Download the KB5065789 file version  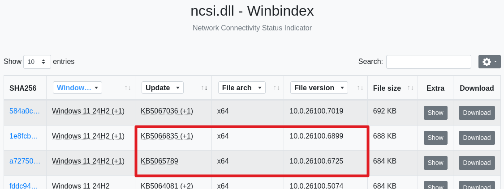(x=477, y=163)
